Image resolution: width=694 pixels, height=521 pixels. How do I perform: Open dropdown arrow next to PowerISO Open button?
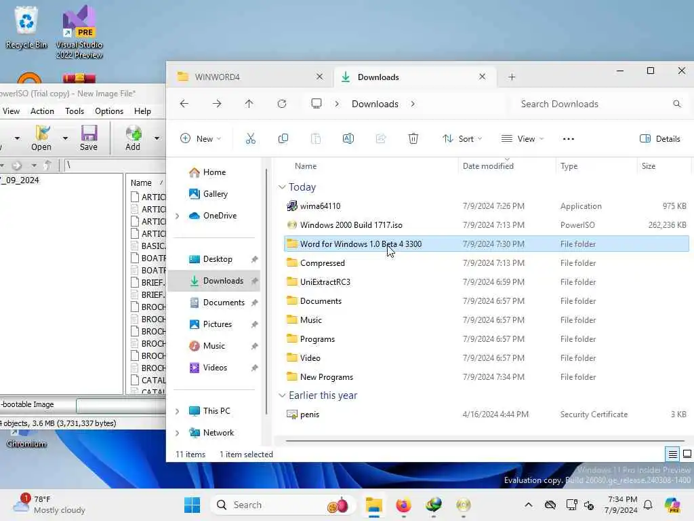click(65, 138)
